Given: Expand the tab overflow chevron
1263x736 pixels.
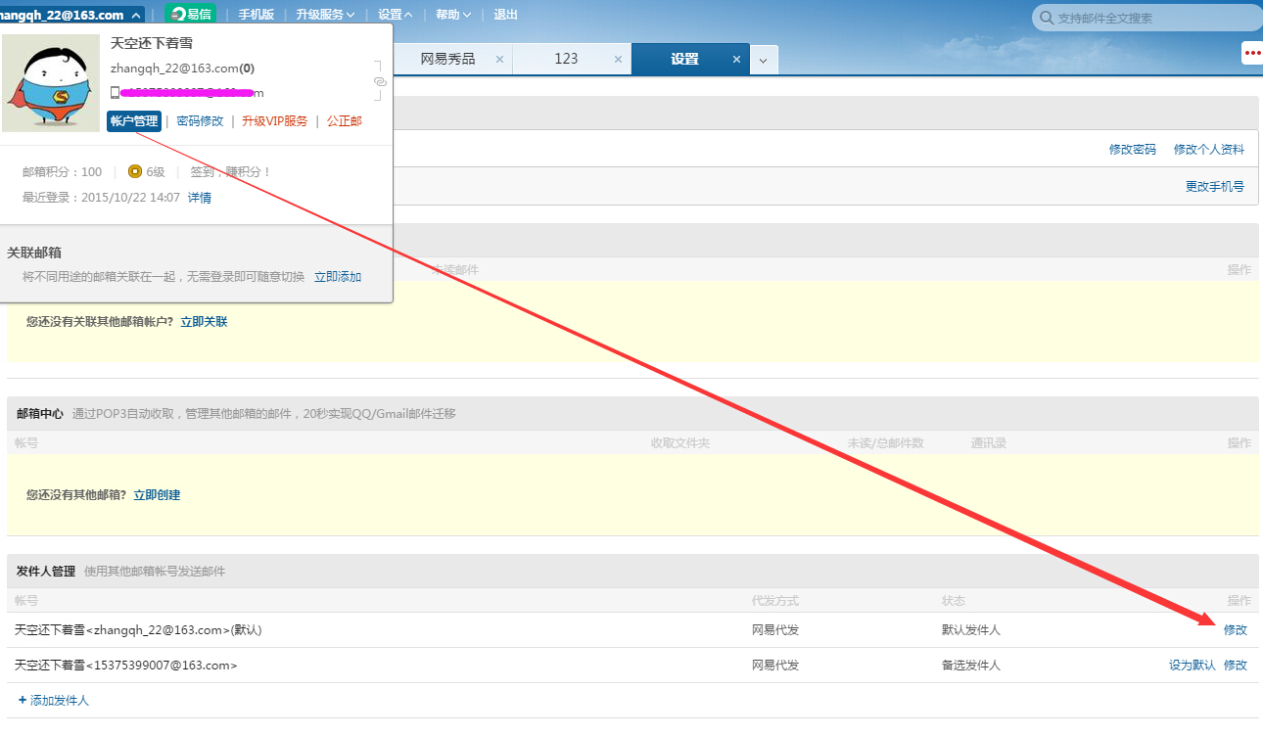Looking at the screenshot, I should (764, 61).
